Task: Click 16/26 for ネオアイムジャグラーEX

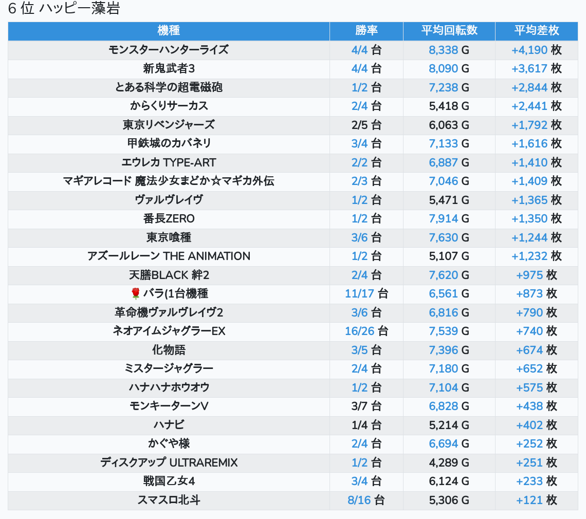Action: [359, 331]
